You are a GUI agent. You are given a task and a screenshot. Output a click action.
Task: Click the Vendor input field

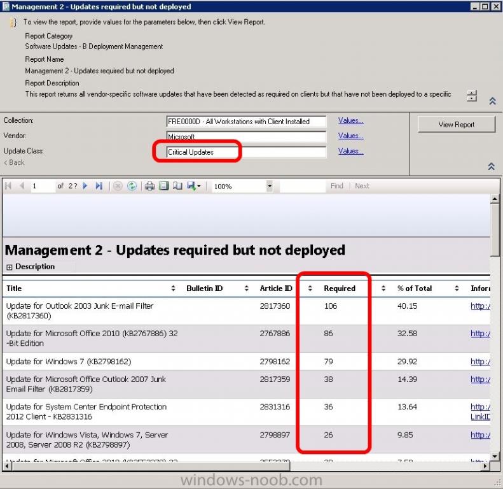click(246, 136)
